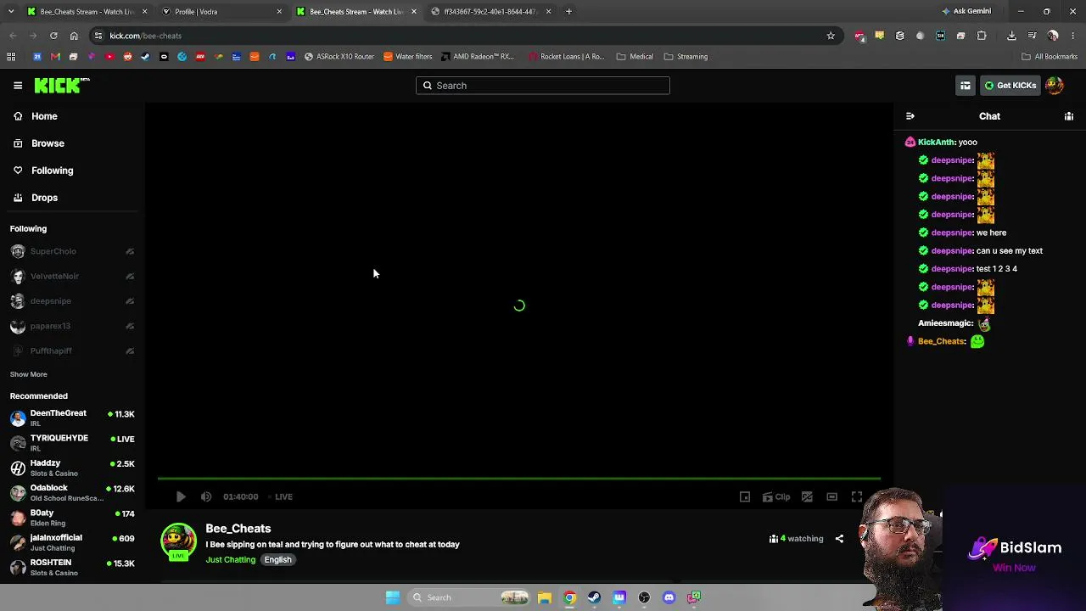Image resolution: width=1086 pixels, height=611 pixels.
Task: Click the Kick search field
Action: point(543,86)
